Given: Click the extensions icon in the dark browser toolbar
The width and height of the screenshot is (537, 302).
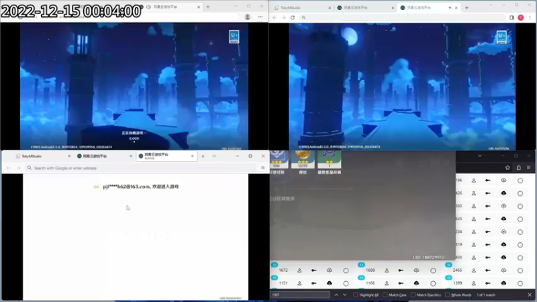Looking at the screenshot, I should [x=518, y=167].
